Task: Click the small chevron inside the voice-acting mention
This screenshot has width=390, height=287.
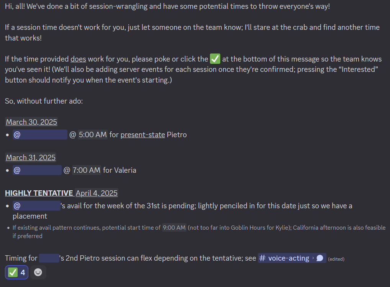Action: coord(313,258)
